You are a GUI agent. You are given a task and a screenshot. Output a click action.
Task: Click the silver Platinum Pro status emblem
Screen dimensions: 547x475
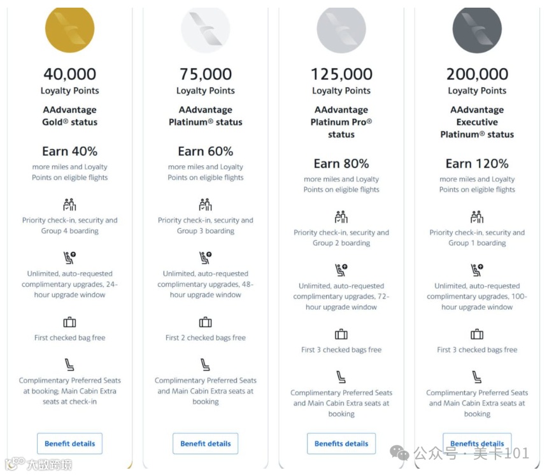tap(341, 28)
